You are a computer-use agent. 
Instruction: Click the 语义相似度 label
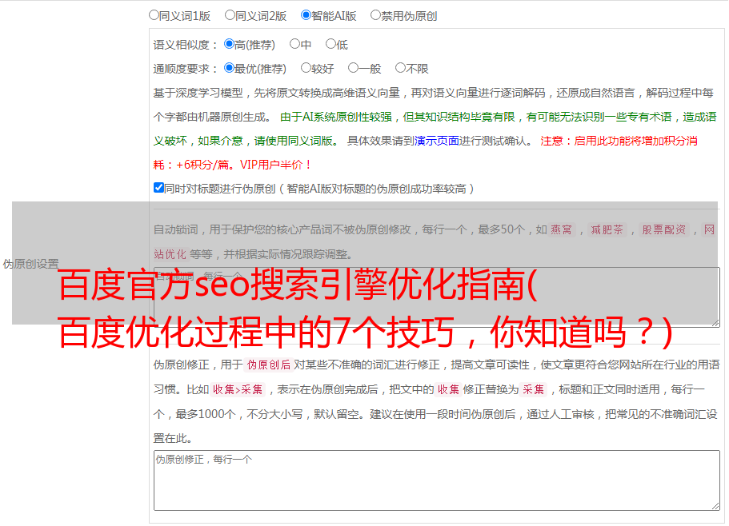coord(186,45)
